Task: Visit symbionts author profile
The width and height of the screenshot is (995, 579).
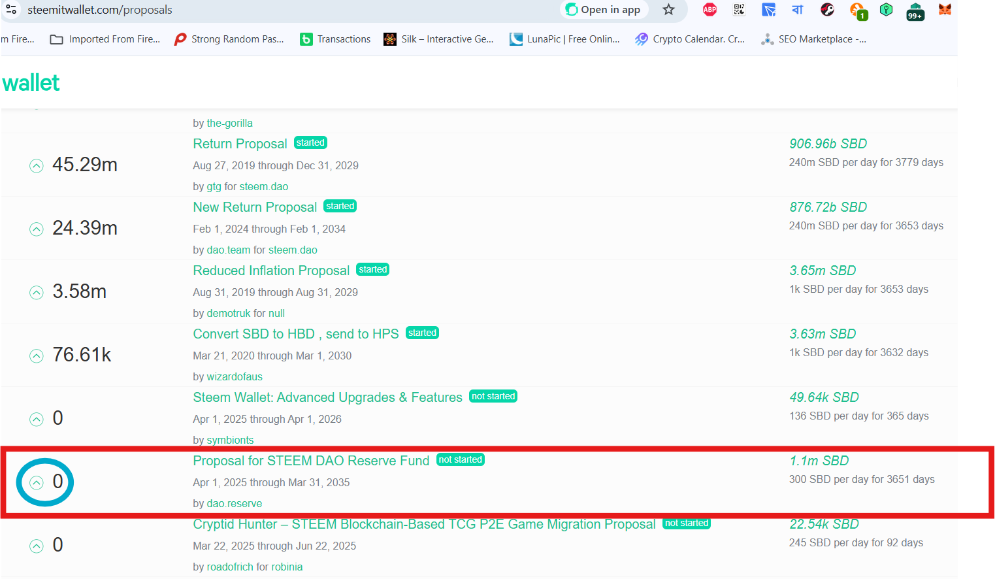Action: tap(230, 440)
